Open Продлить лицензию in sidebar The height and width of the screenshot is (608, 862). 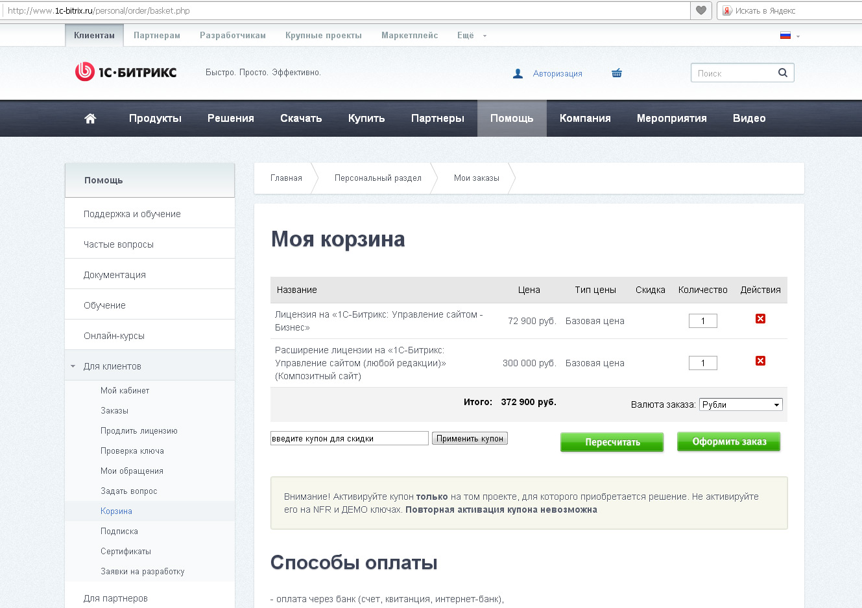[x=139, y=430]
